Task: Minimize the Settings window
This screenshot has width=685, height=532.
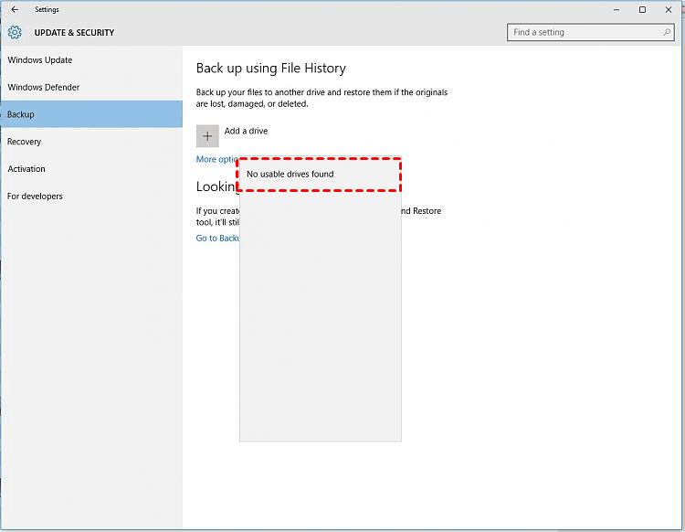Action: [x=615, y=9]
